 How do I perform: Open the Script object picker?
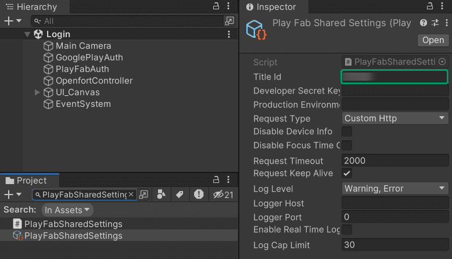tap(442, 62)
